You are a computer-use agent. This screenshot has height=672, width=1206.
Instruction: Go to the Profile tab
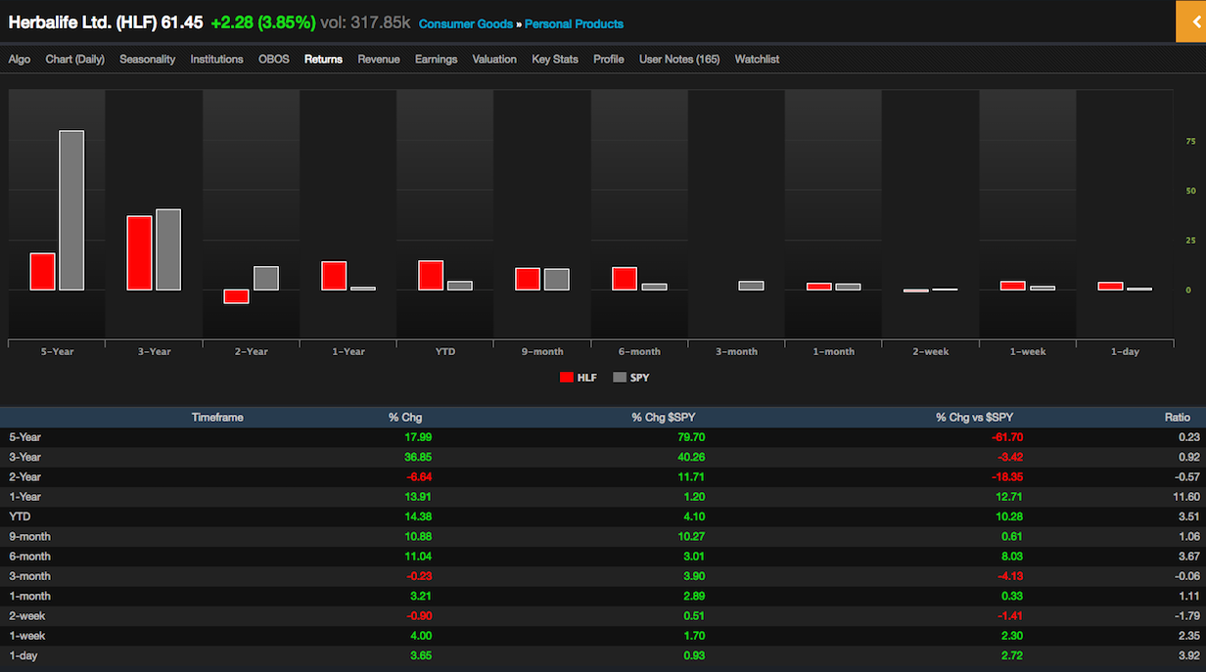[x=609, y=60]
